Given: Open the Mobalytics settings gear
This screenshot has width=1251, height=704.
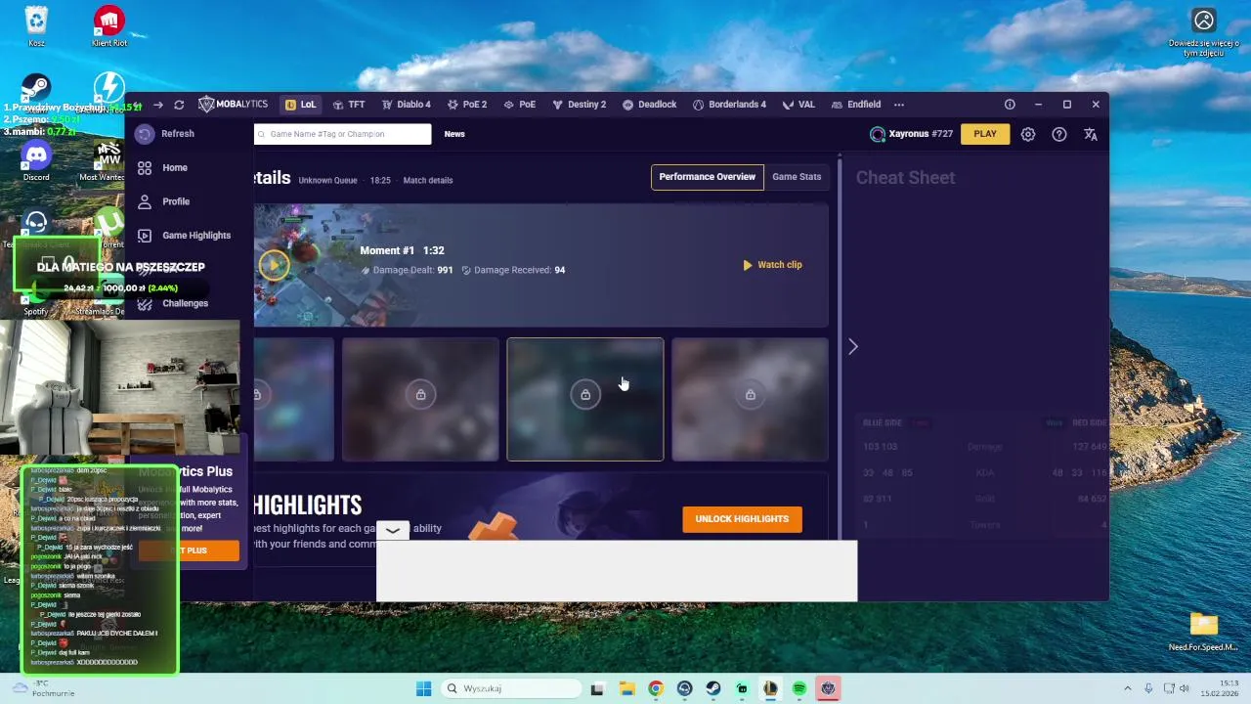Looking at the screenshot, I should tap(1028, 134).
